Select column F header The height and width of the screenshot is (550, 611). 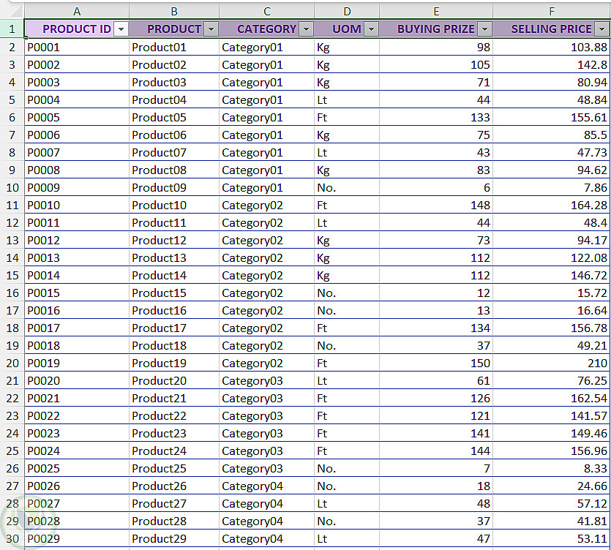(x=552, y=11)
